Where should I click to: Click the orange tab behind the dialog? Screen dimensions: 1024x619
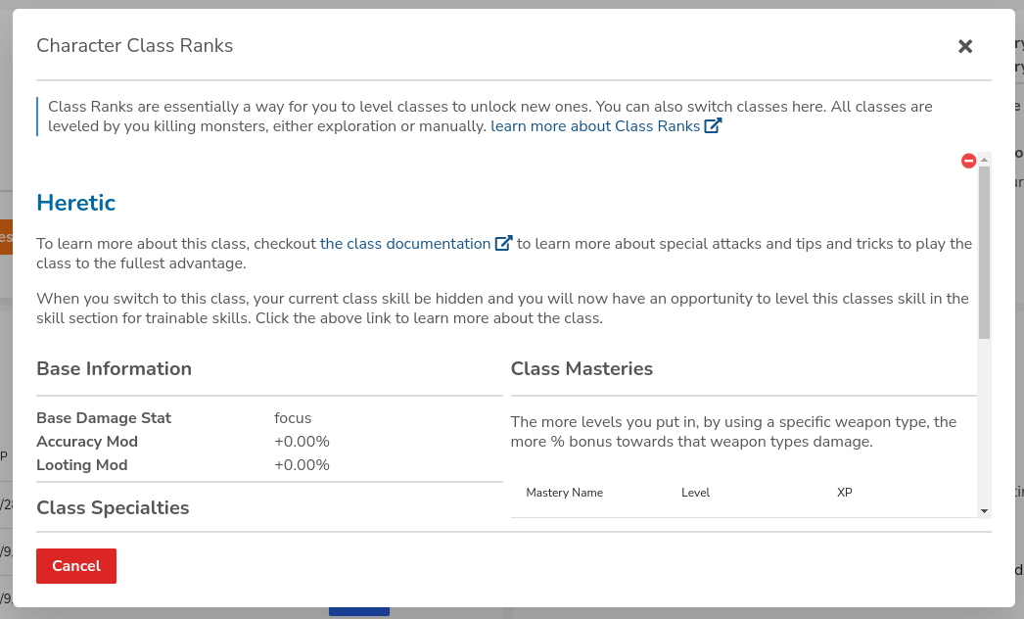tap(6, 237)
